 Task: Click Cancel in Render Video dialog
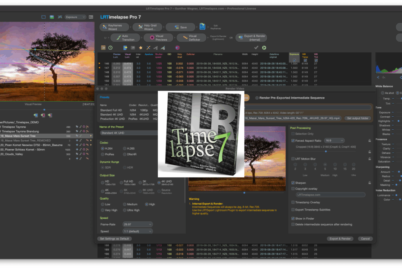365,239
